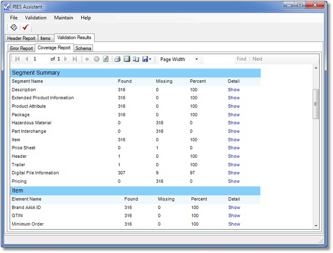Open the Validation menu
The height and width of the screenshot is (253, 333).
[x=35, y=18]
